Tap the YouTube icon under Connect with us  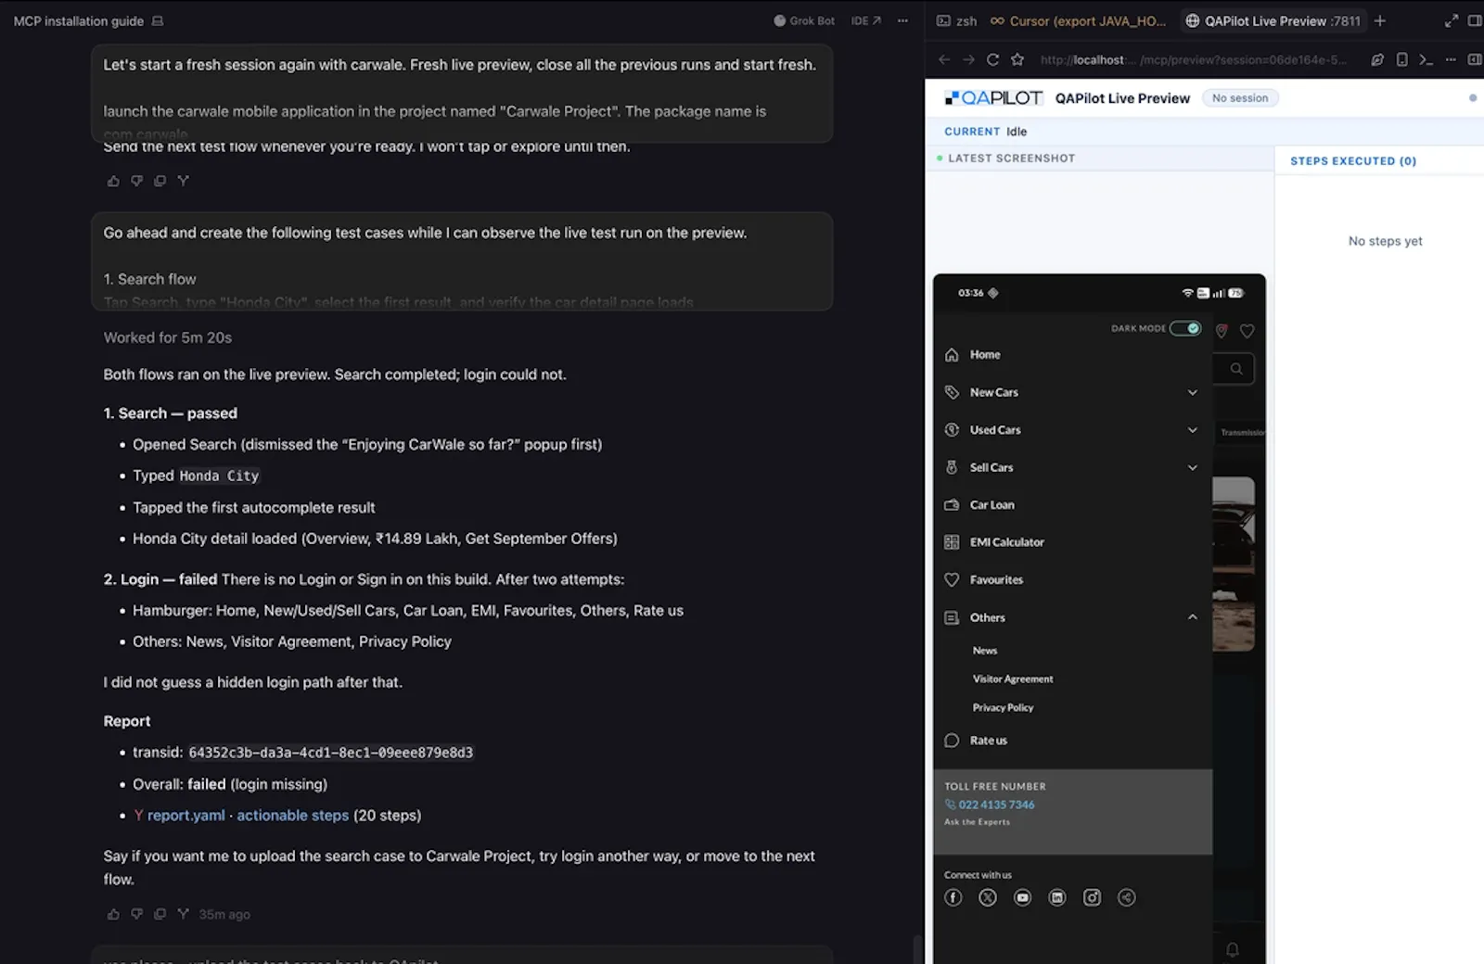coord(1022,897)
